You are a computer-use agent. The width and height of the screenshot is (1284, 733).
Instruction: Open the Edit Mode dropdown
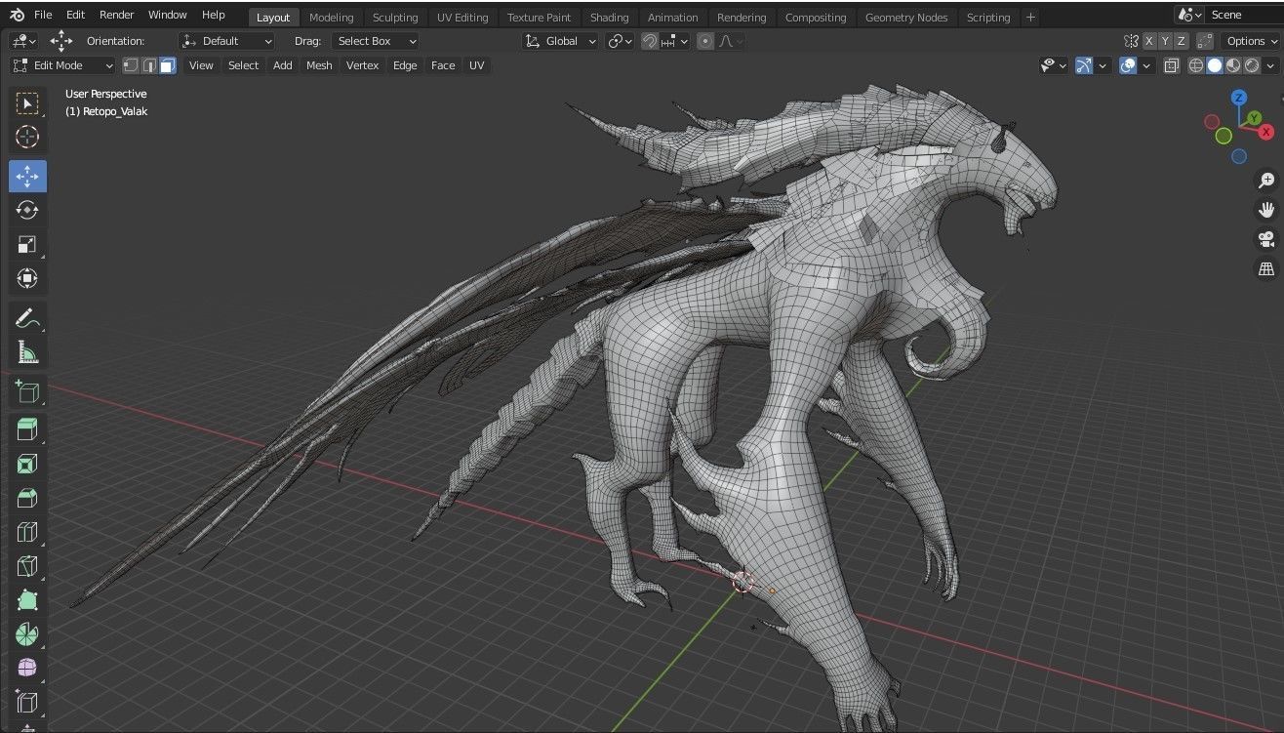tap(62, 65)
